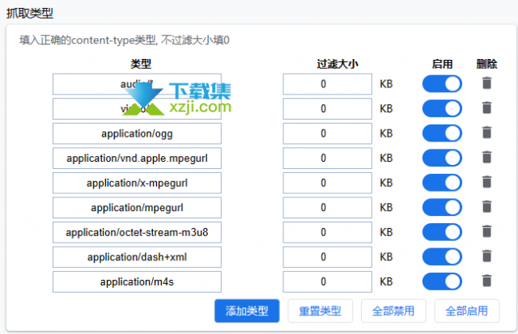Switch off application/dash+xml capture

(442, 257)
